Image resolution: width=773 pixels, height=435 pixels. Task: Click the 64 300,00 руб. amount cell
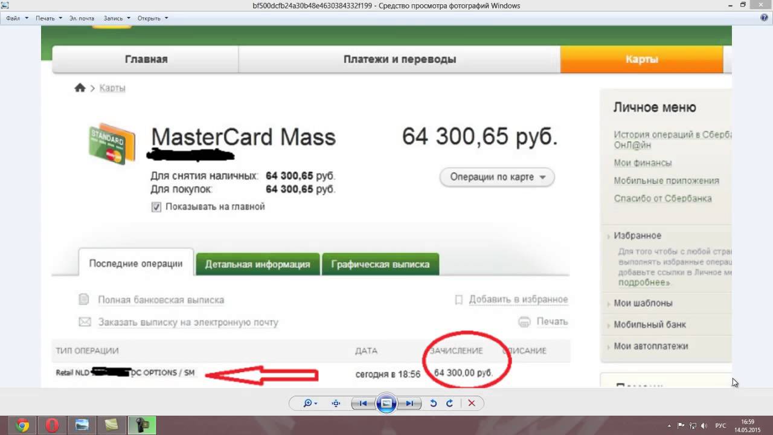point(463,373)
